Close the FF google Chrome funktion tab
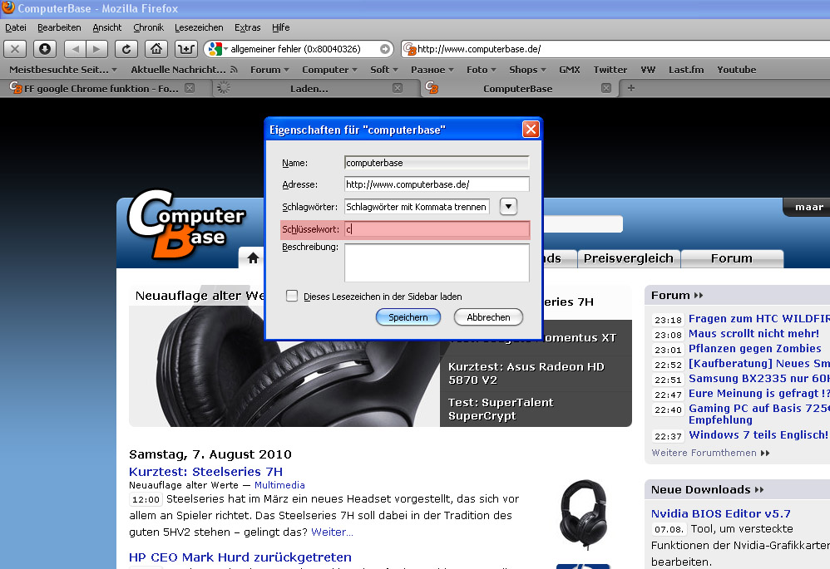Viewport: 830px width, 569px height. [x=190, y=88]
